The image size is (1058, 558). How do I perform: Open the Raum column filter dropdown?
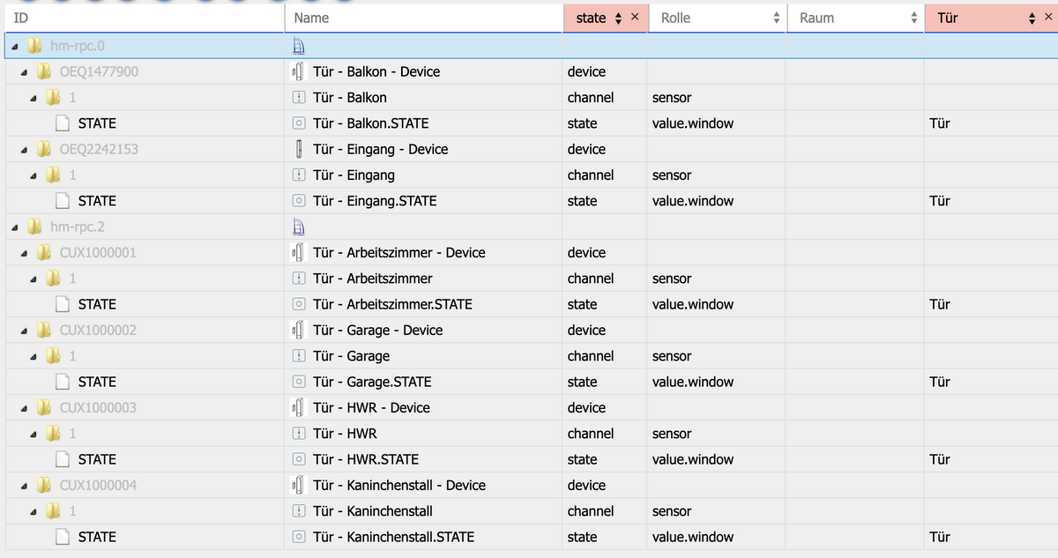(913, 18)
